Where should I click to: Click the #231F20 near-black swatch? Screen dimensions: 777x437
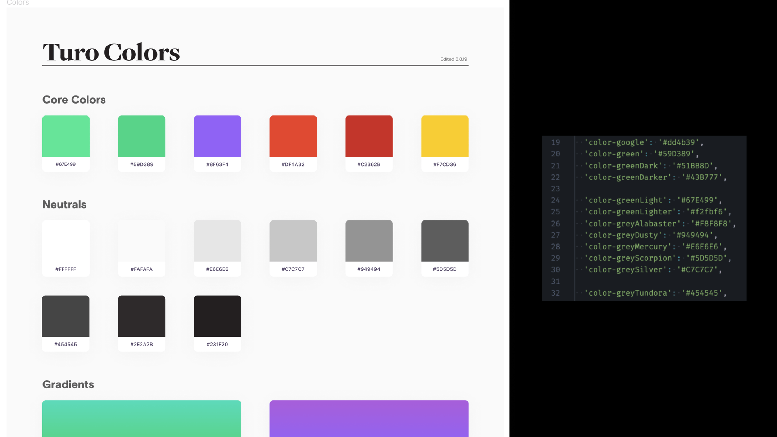pyautogui.click(x=217, y=317)
